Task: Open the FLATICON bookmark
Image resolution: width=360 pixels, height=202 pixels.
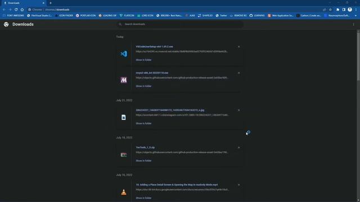Action: [127, 16]
